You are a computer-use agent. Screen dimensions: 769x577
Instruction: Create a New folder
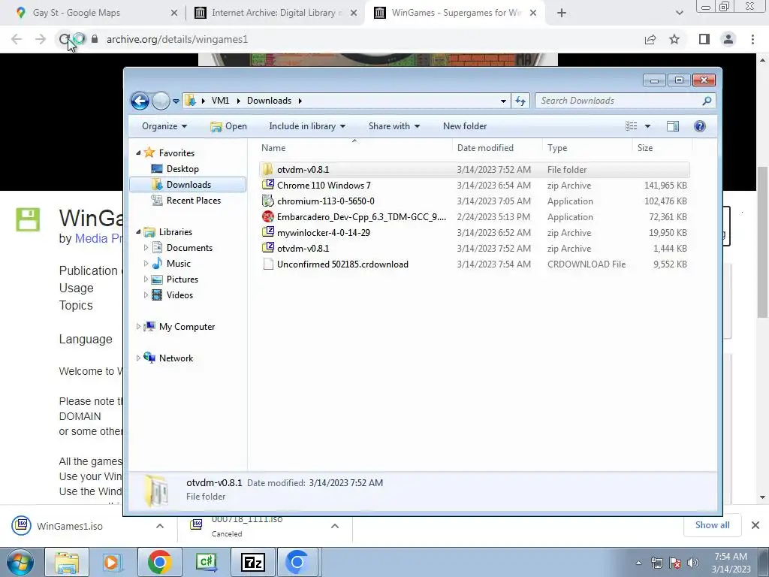pyautogui.click(x=465, y=126)
